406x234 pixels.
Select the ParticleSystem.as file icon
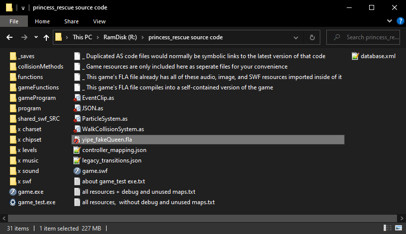coord(77,119)
